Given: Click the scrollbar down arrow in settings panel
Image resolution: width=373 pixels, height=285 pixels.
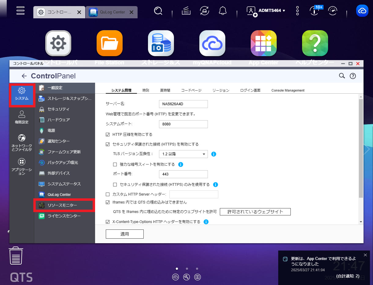Looking at the screenshot, I should 361,222.
